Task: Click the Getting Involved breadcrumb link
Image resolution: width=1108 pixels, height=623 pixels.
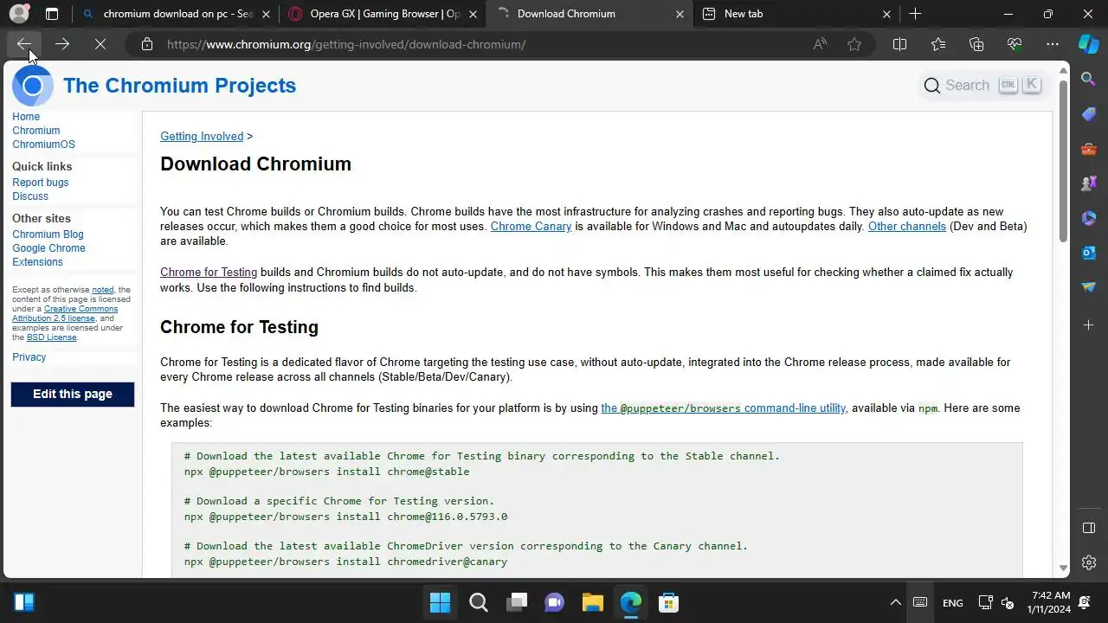Action: tap(202, 136)
